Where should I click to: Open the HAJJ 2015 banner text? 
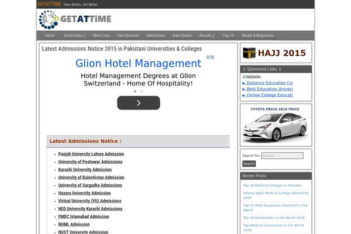[x=282, y=53]
